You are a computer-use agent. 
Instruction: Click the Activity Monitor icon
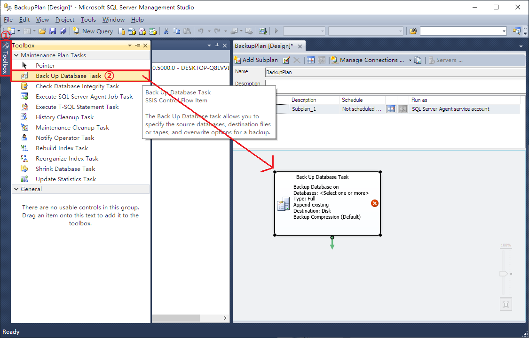click(x=263, y=31)
